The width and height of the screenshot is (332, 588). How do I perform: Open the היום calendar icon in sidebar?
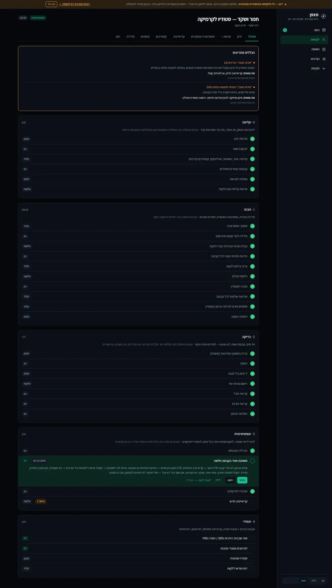coord(324,30)
